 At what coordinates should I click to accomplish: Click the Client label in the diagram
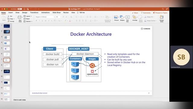tap(49, 49)
